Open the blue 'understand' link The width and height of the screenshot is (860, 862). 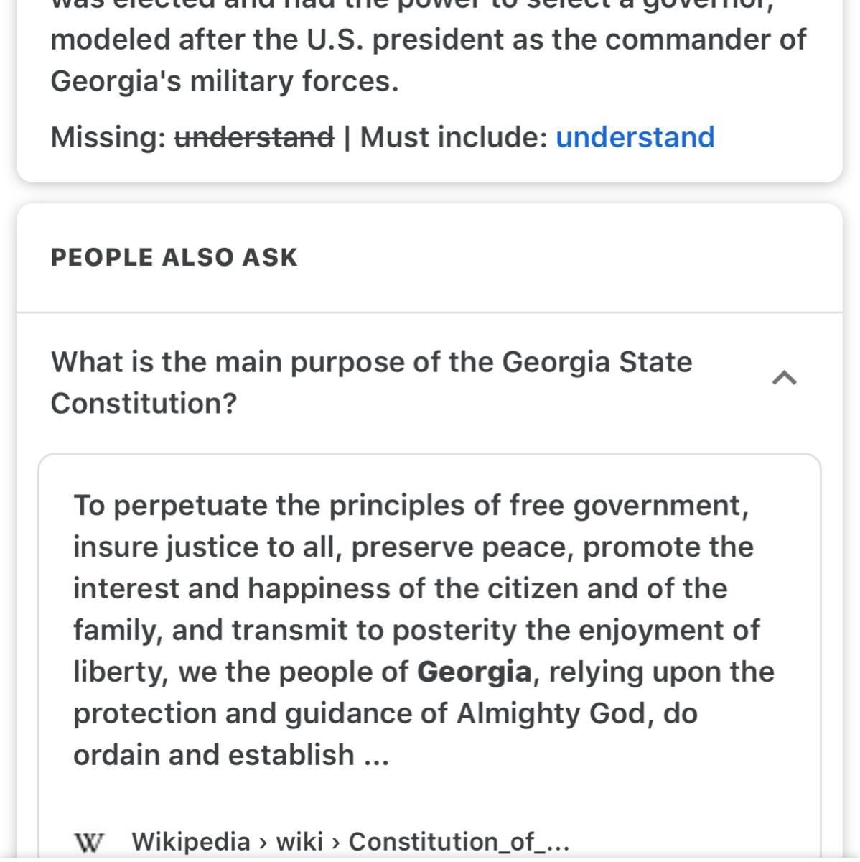(x=635, y=136)
